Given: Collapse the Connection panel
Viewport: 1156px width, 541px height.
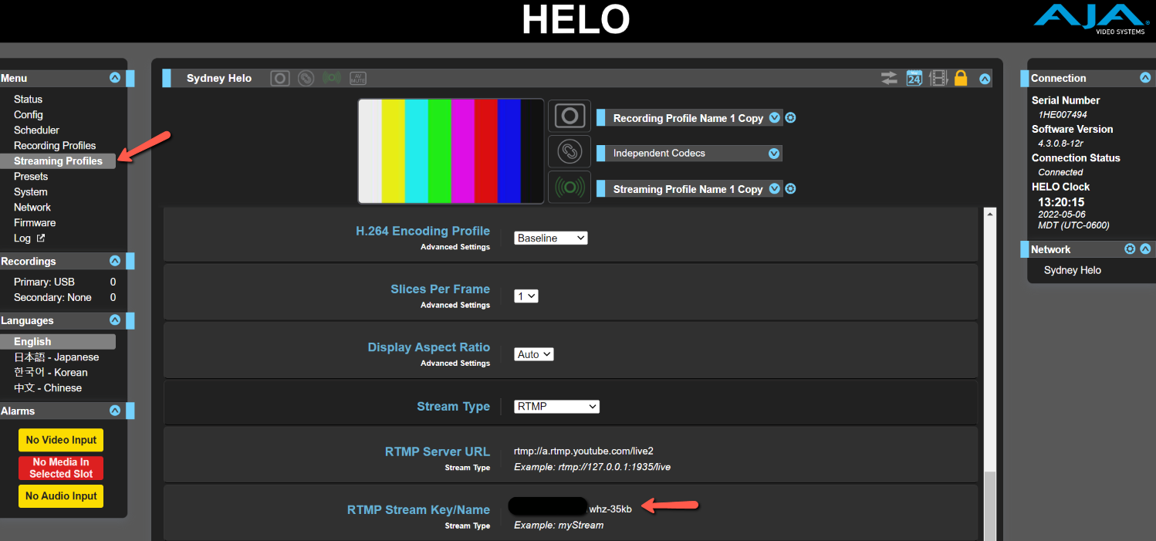Looking at the screenshot, I should pyautogui.click(x=1145, y=78).
